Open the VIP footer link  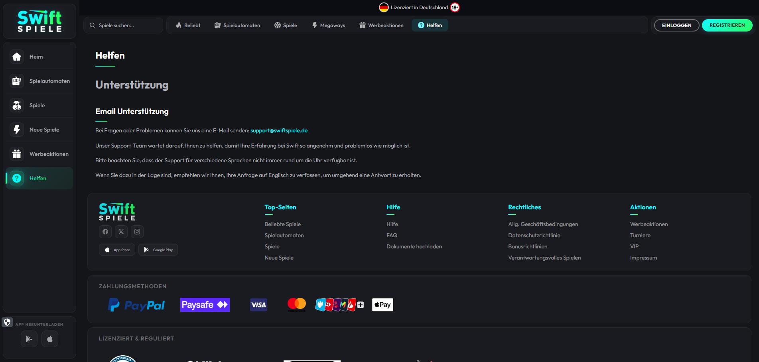634,246
